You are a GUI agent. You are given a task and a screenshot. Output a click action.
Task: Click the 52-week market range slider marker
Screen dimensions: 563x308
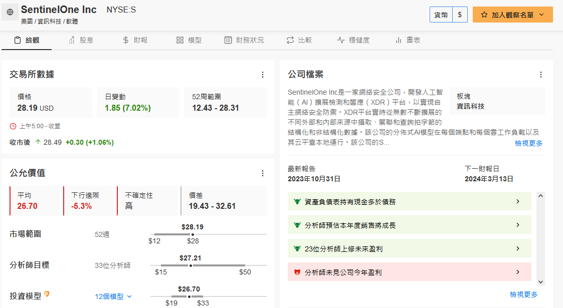[193, 234]
